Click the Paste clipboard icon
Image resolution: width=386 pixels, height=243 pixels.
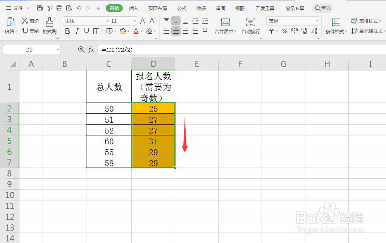[10, 22]
